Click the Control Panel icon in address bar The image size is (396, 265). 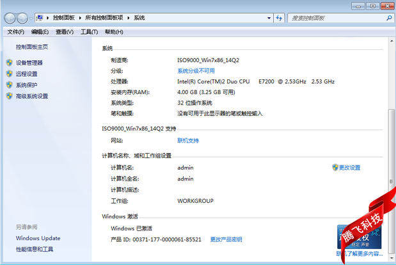pos(40,18)
